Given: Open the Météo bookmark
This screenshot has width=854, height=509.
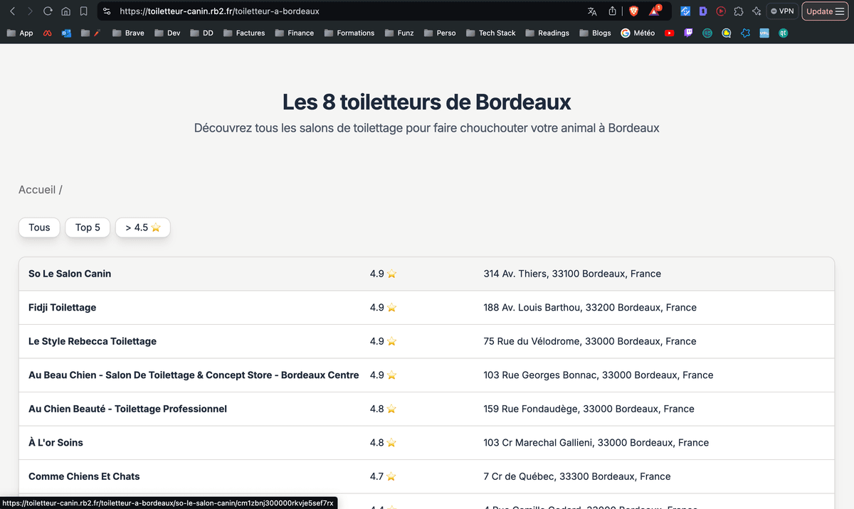Looking at the screenshot, I should [638, 33].
